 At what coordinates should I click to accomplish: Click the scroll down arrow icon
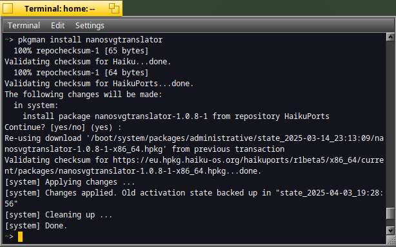coord(390,230)
